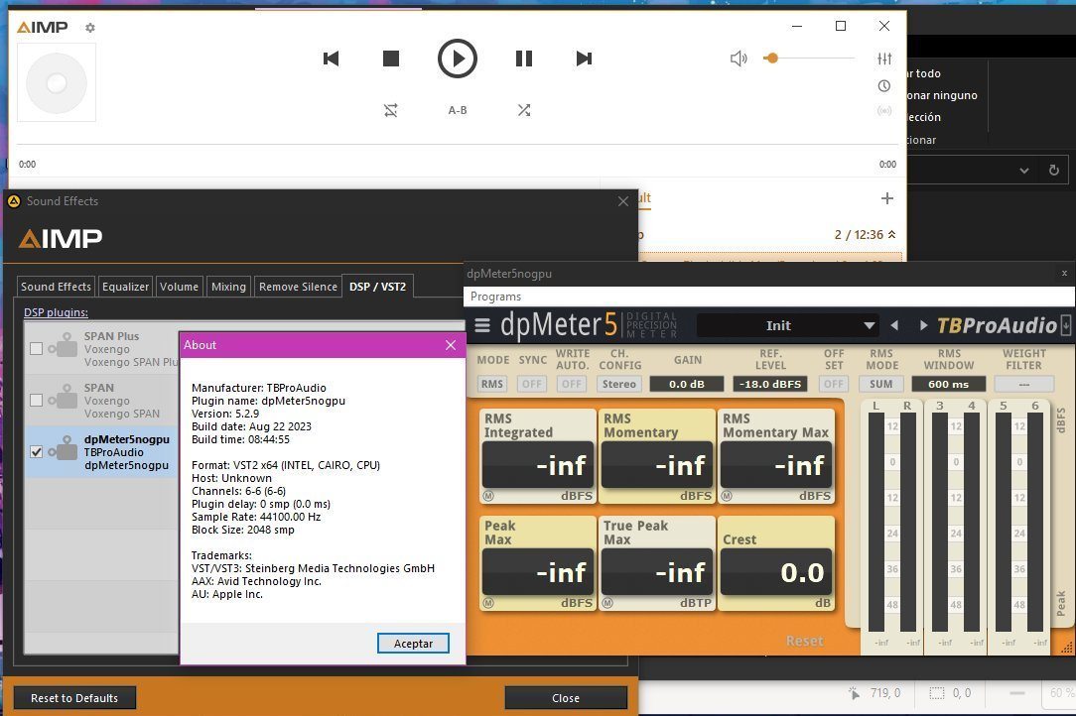Viewport: 1076px width, 716px height.
Task: Reset meters with the Reset label
Action: 804,641
